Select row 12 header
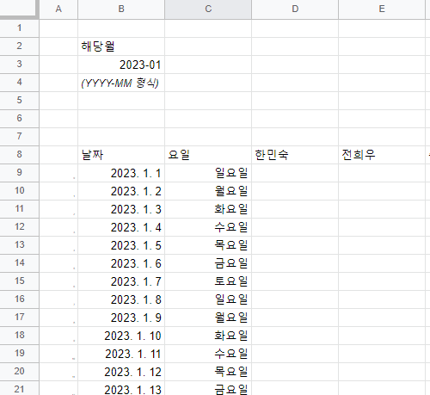Screen dimensions: 430x395 point(19,227)
